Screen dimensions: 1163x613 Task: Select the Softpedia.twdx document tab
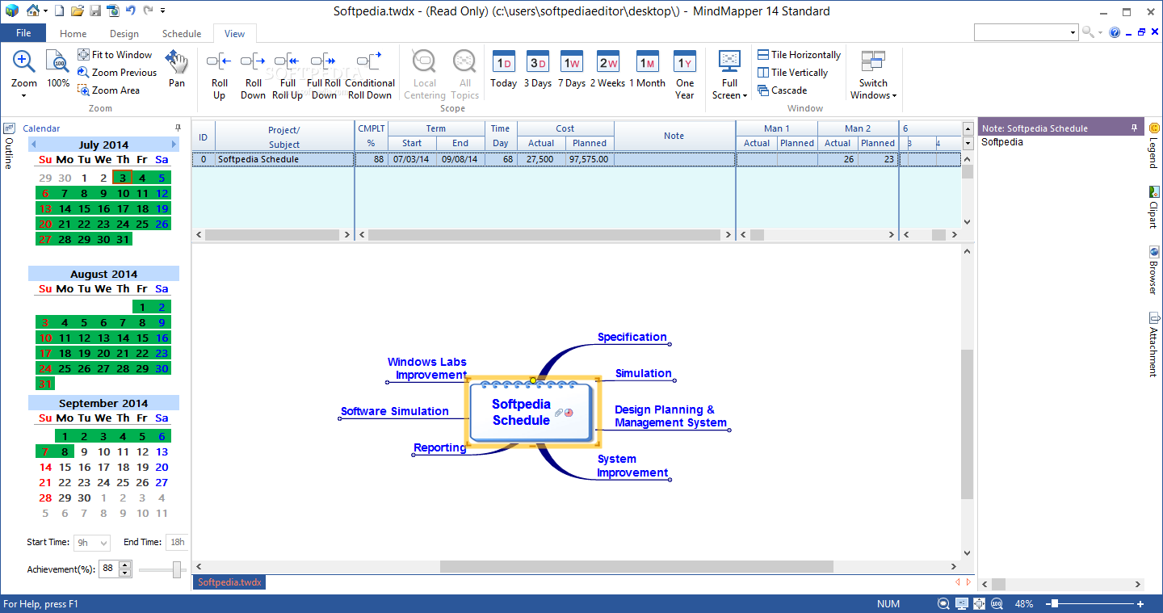pos(229,582)
